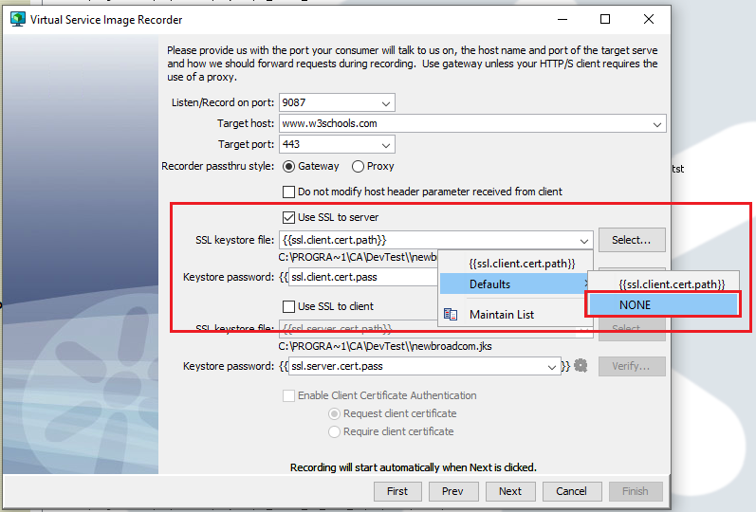Open the Listen/Record on port dropdown

pos(385,102)
